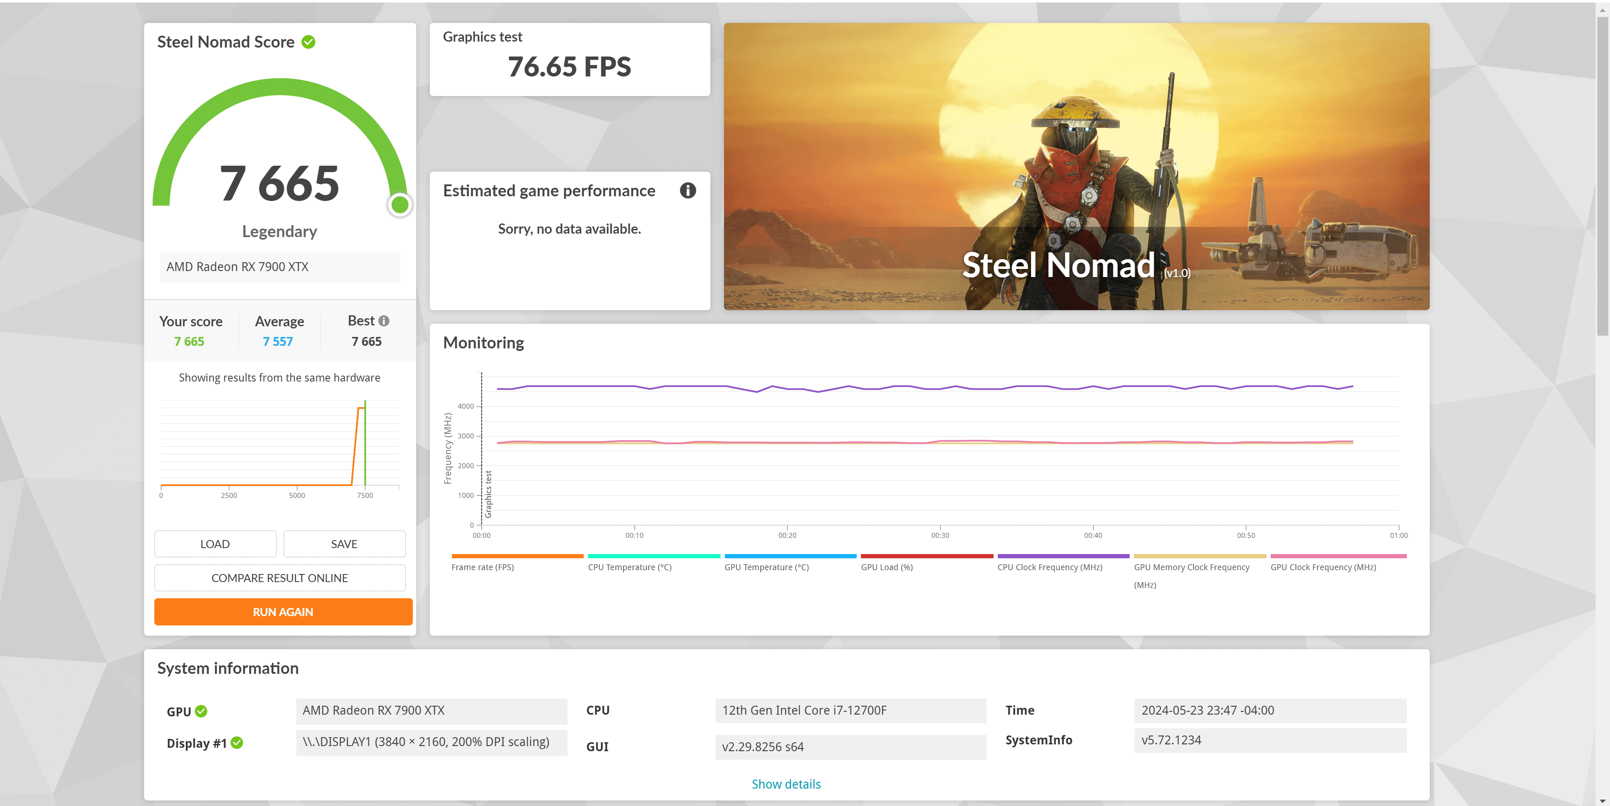
Task: Click 'Sorry, no data available.' message
Action: click(x=569, y=229)
